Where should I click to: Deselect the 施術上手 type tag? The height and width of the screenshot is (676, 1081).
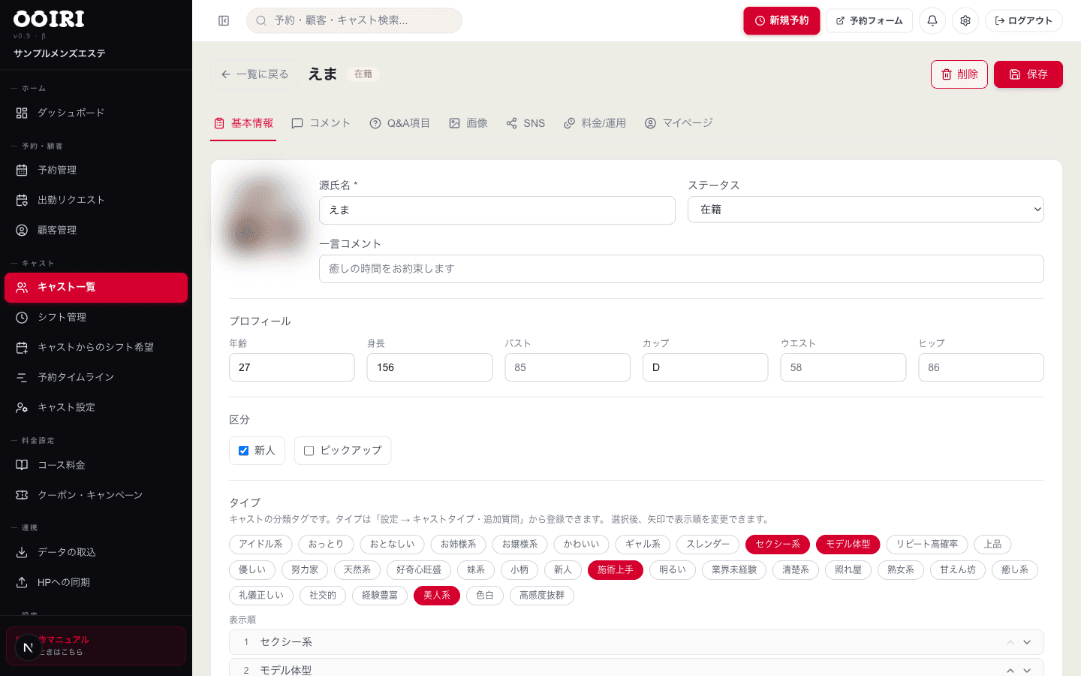[x=616, y=570]
